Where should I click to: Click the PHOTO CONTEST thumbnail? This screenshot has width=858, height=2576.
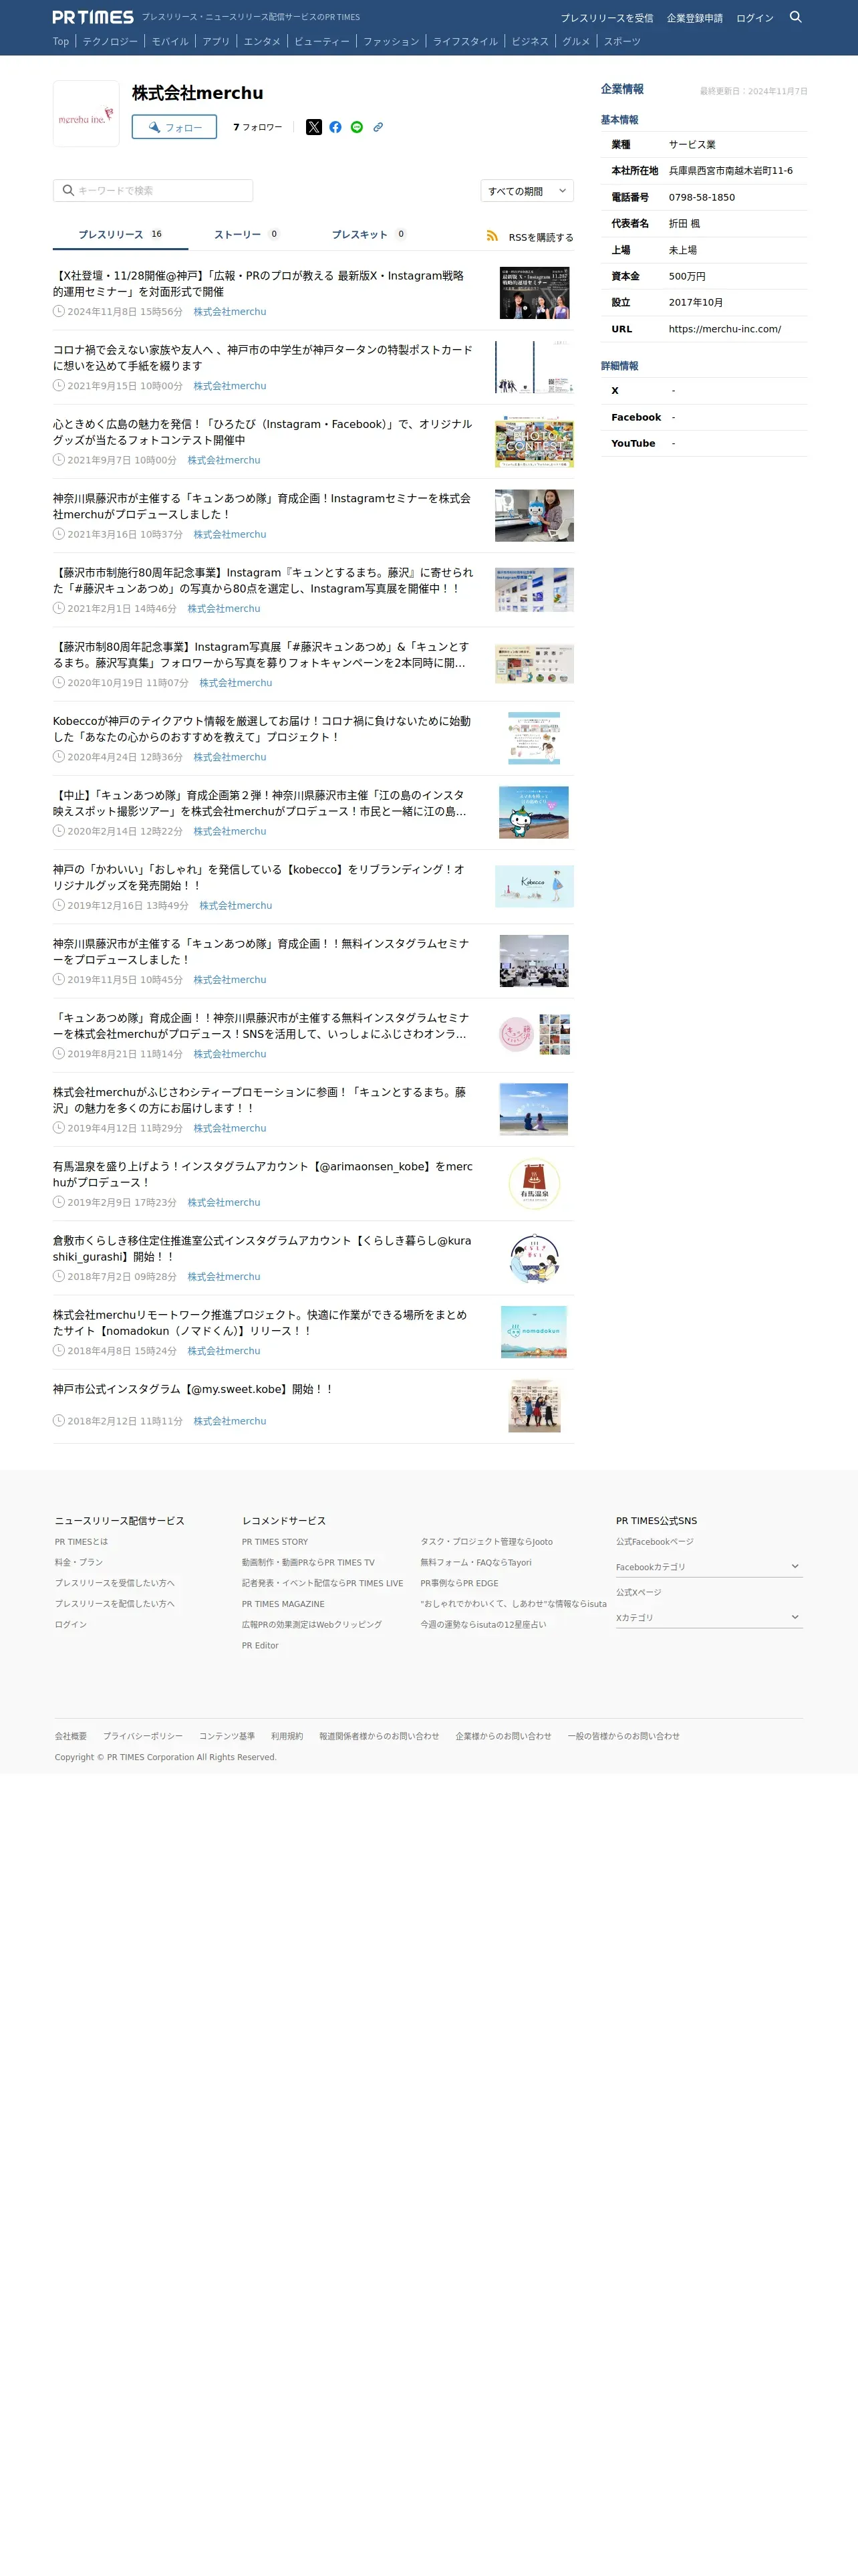[x=535, y=441]
